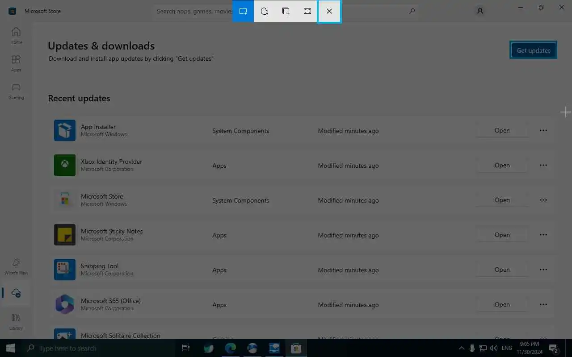The image size is (572, 357).
Task: Click 'Recent updates' heading
Action: 79,98
